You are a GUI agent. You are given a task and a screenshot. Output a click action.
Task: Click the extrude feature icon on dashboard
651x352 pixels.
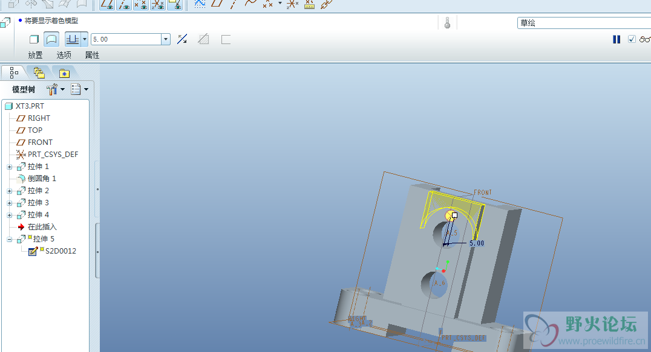point(5,23)
